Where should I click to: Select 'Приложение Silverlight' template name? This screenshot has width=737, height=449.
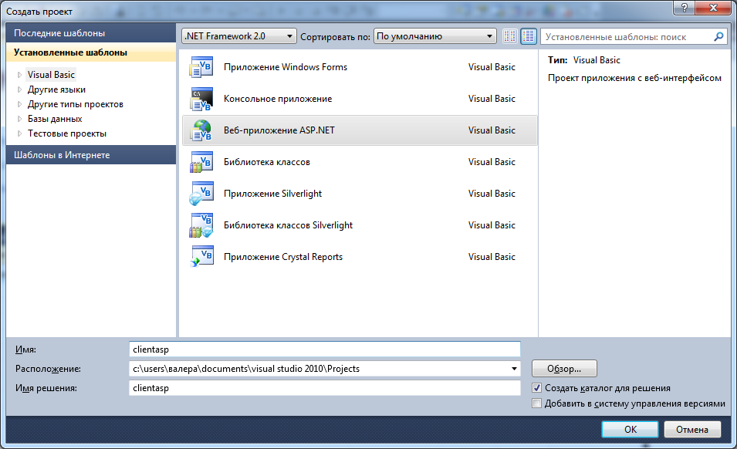[272, 194]
